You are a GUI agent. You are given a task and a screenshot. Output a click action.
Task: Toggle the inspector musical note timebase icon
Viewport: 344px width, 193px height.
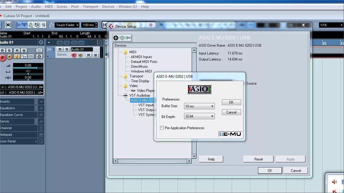pyautogui.click(x=17, y=57)
